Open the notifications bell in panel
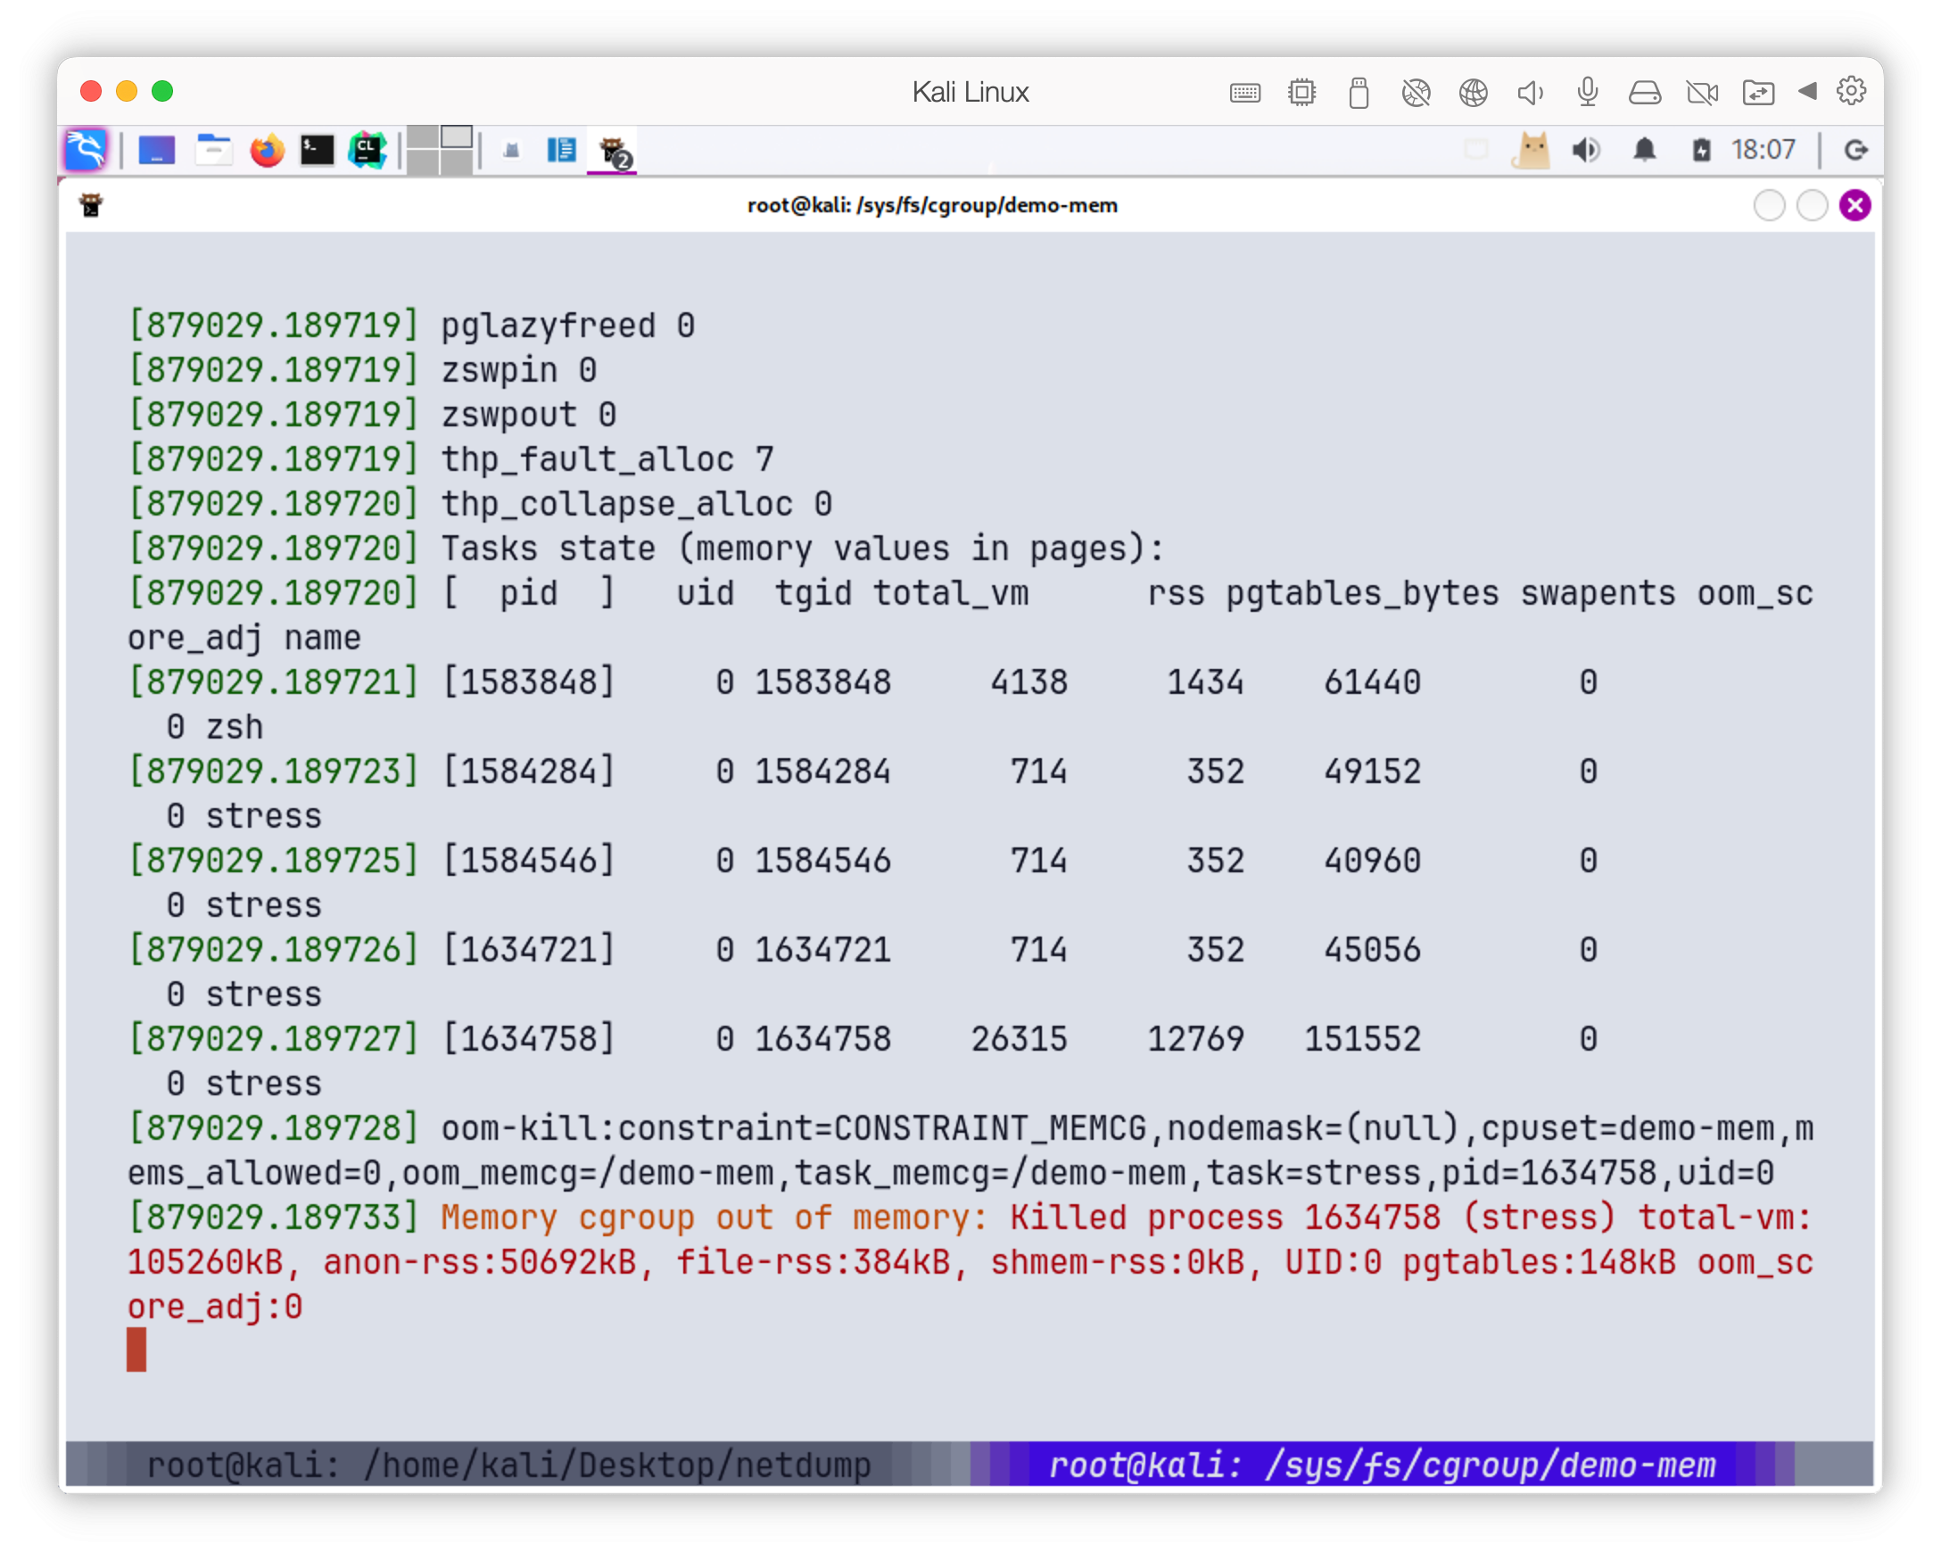The image size is (1941, 1552). click(x=1644, y=150)
